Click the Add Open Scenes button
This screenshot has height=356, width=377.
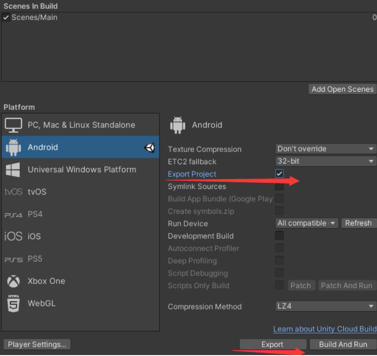tap(342, 89)
